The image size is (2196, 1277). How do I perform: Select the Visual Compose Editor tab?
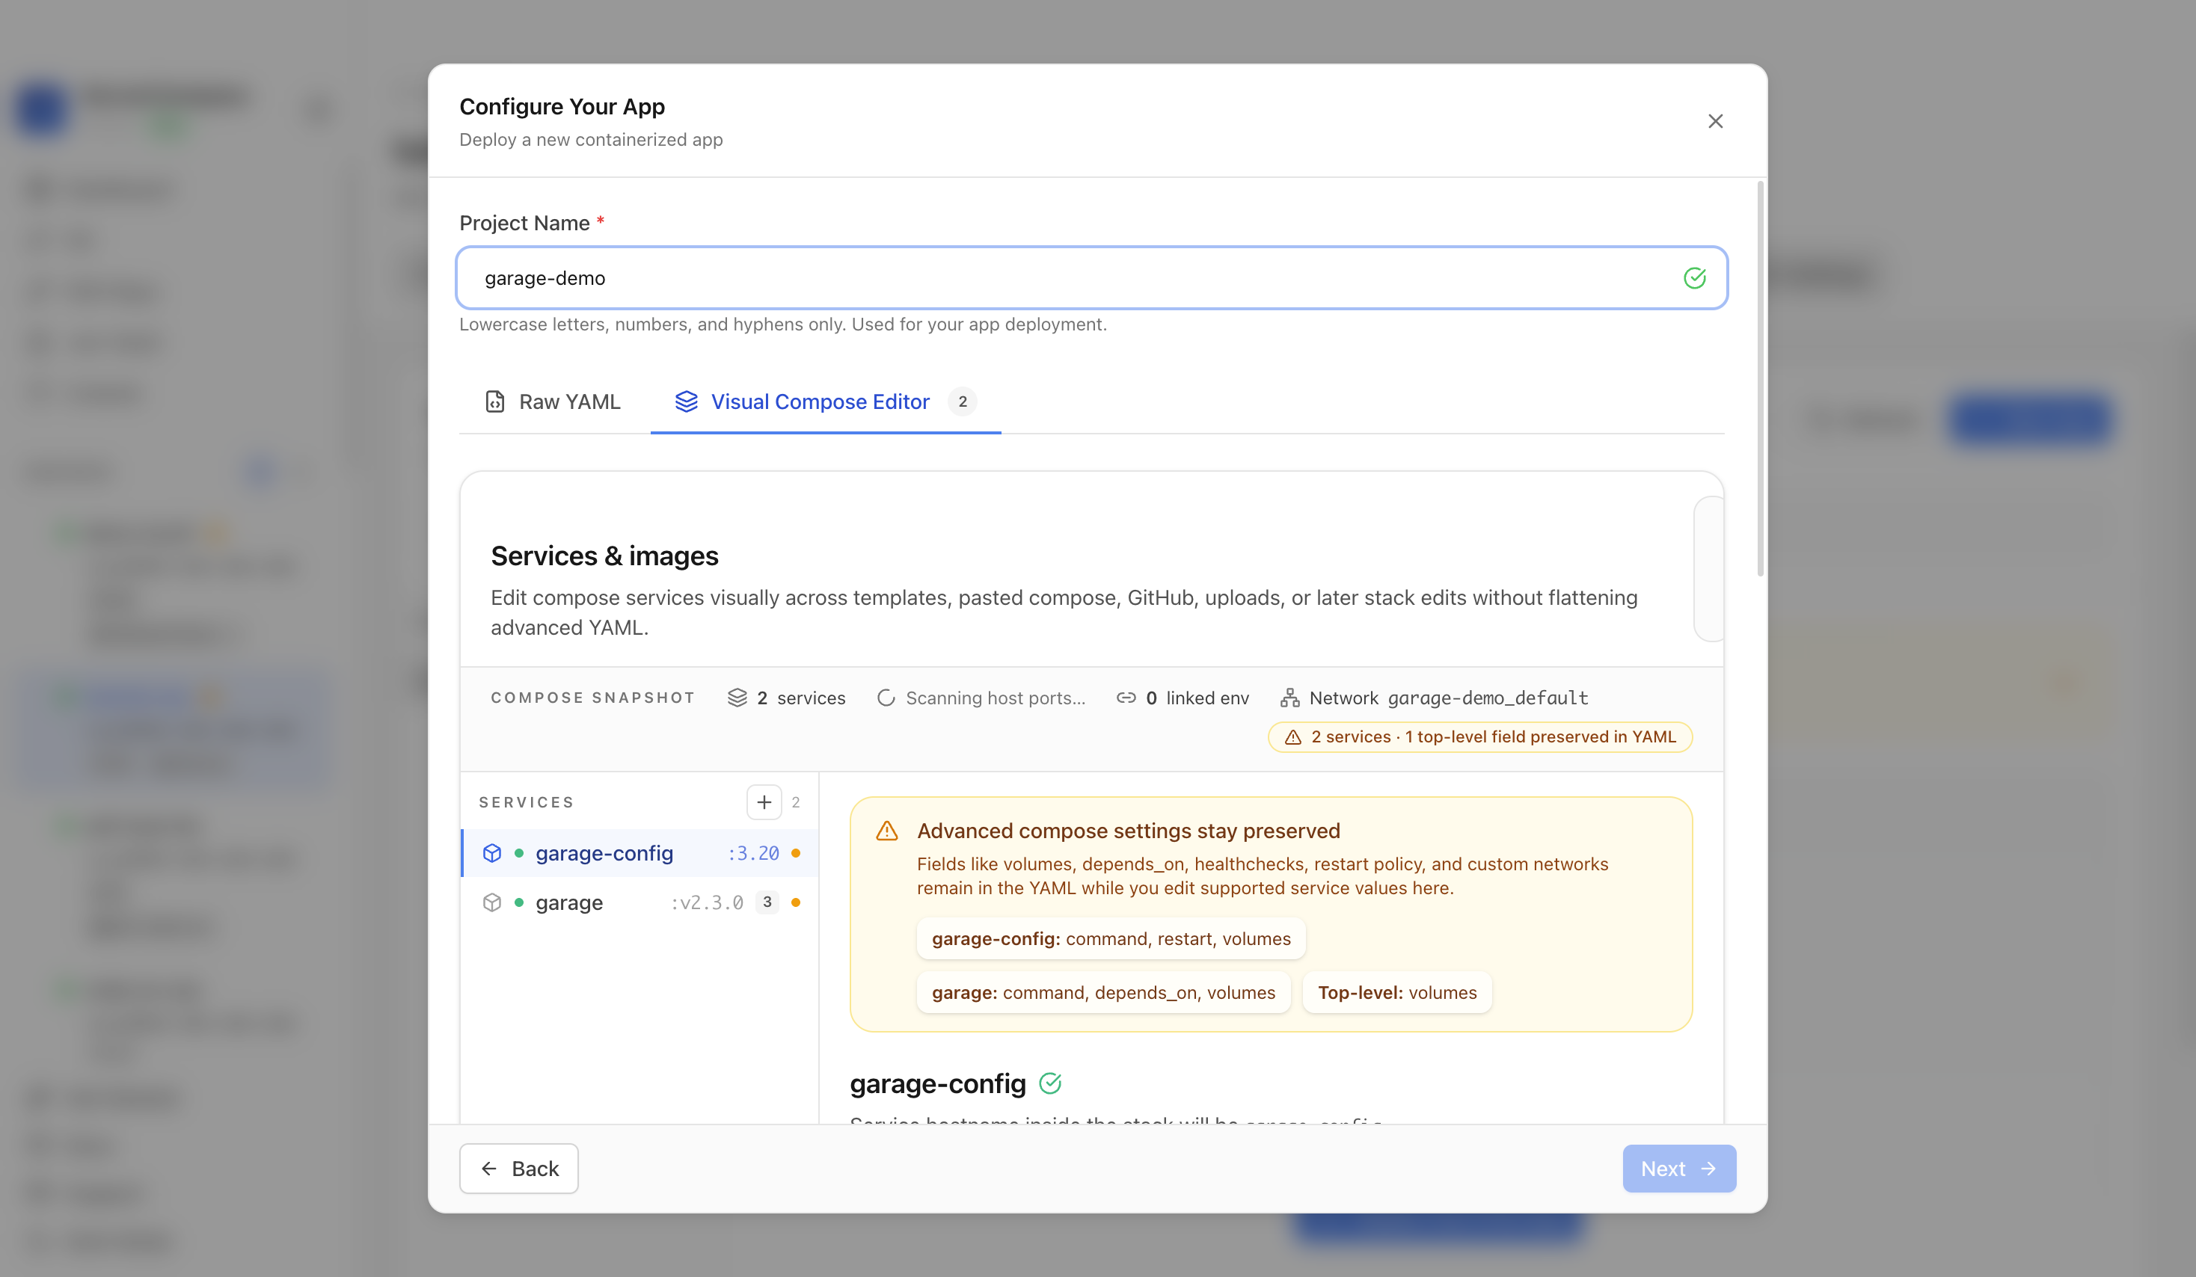[825, 401]
